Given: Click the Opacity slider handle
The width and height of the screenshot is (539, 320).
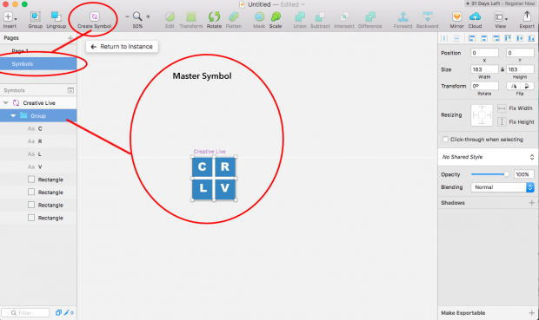Looking at the screenshot, I should [x=506, y=174].
